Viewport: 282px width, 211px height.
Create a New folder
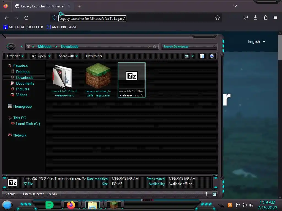[x=94, y=56]
